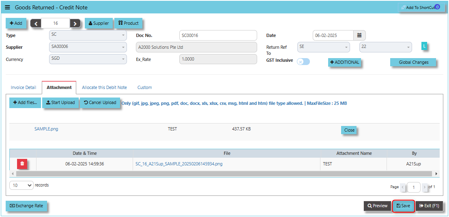Click the Doc No. input field
Image resolution: width=449 pixels, height=217 pixels.
tap(218, 35)
